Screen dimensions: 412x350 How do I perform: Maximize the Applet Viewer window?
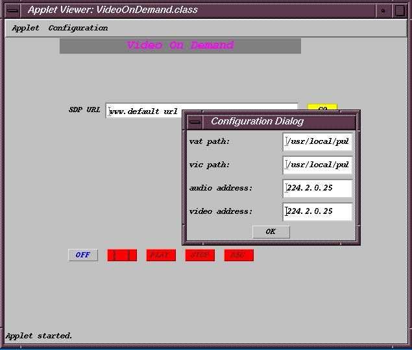point(400,10)
